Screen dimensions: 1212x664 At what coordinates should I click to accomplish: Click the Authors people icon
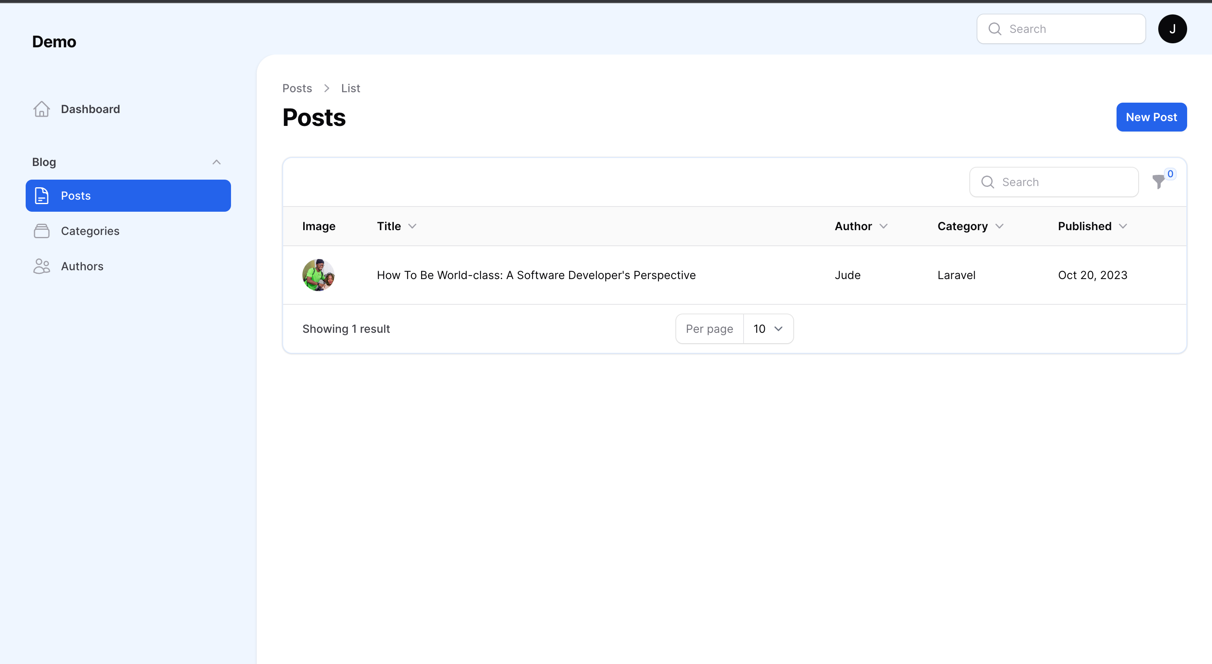coord(41,266)
